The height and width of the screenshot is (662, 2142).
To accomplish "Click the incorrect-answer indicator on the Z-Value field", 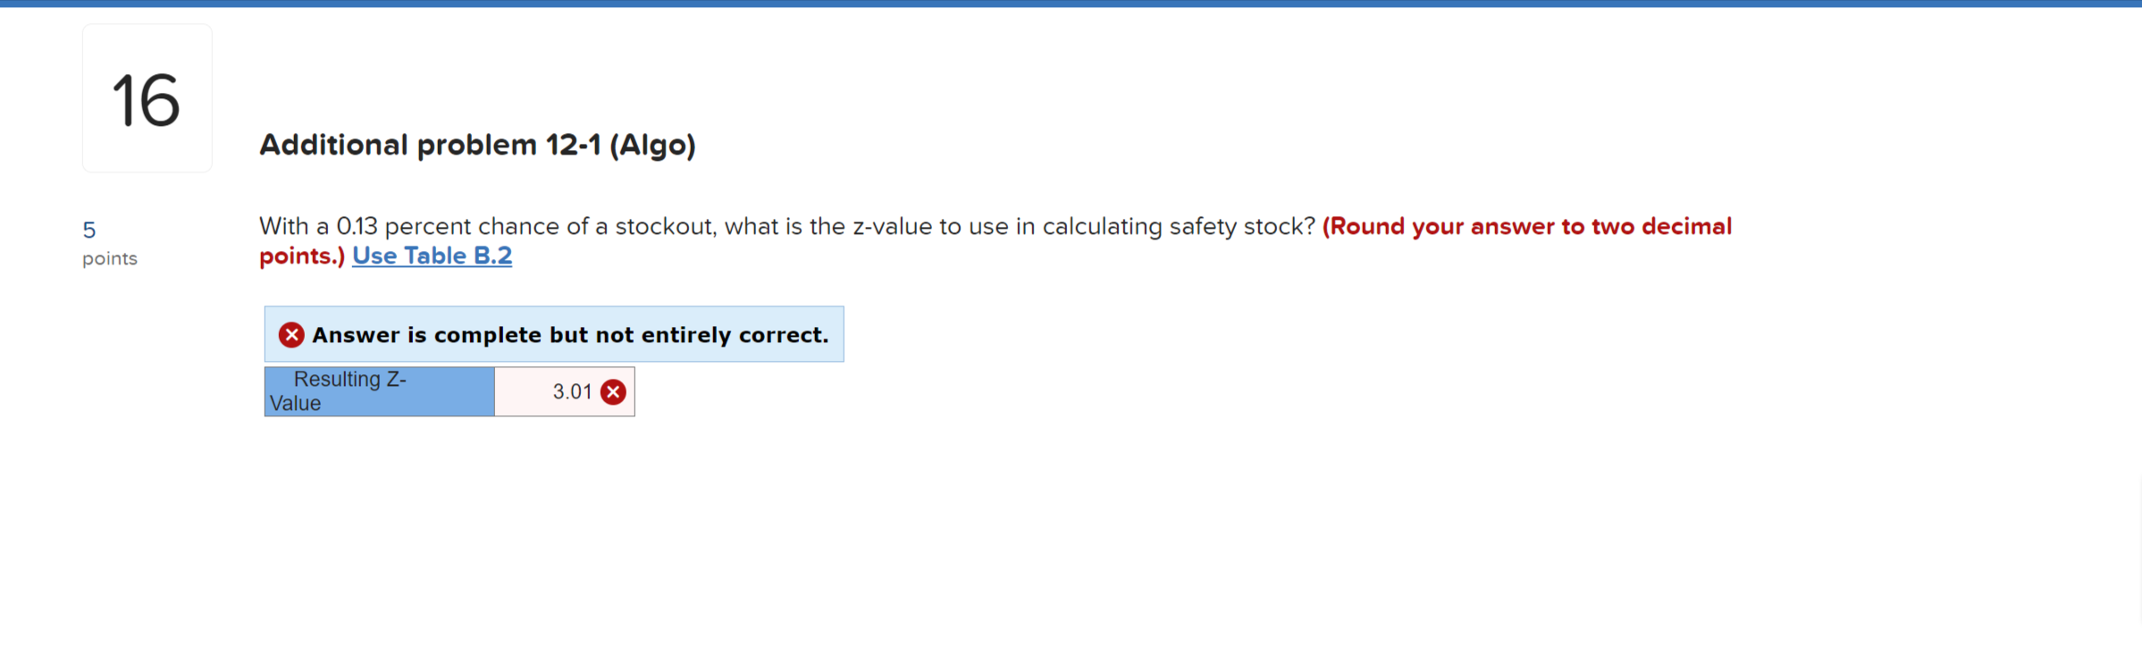I will click(613, 390).
